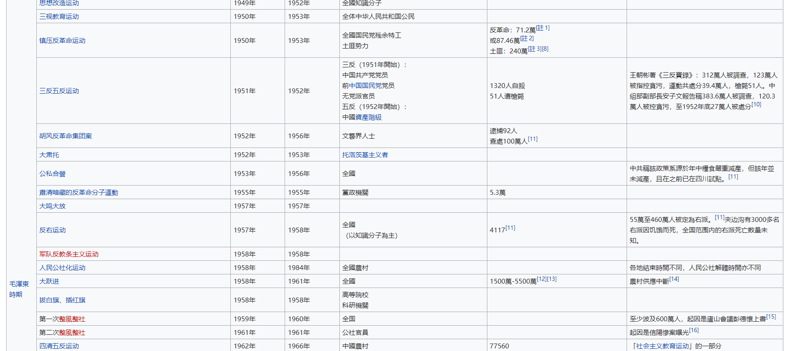Open the 肅清暗藏的反革命分子運動 link
This screenshot has height=351, width=793.
click(x=79, y=193)
